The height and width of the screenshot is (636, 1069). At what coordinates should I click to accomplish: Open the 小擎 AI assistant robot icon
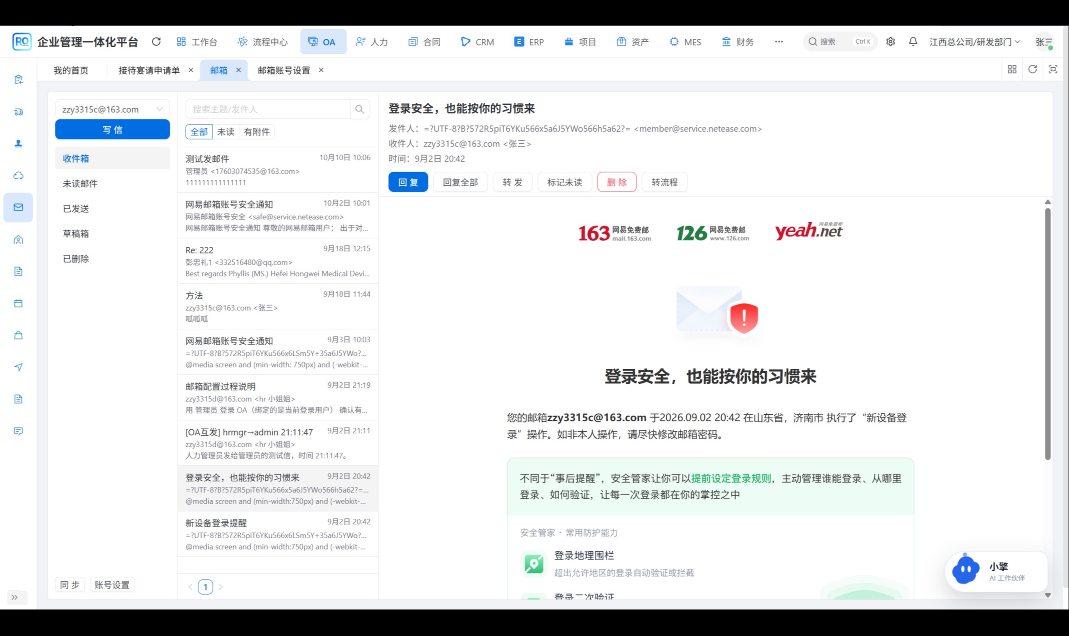pyautogui.click(x=965, y=570)
